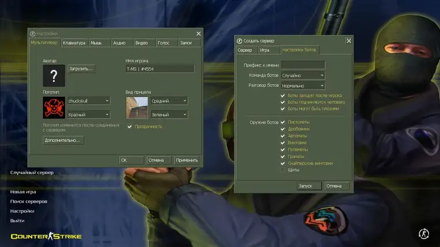This screenshot has width=440, height=247.
Task: Open the chuckskull logo dropdown
Action: (89, 101)
